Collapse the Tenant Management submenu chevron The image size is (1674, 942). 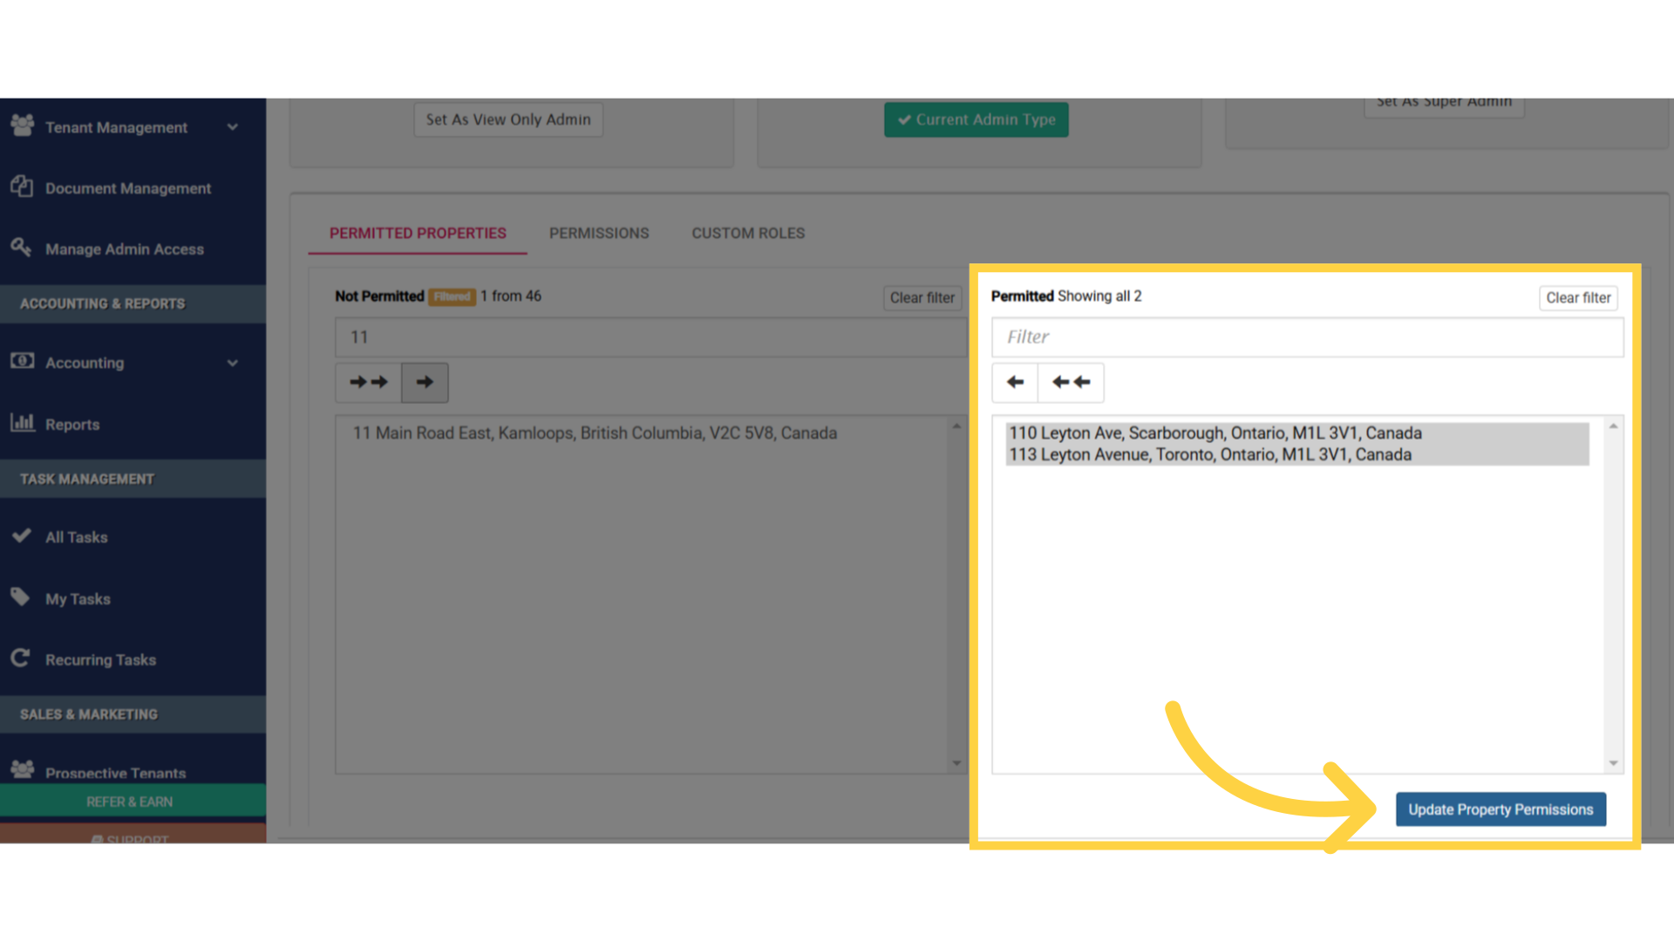click(x=232, y=126)
